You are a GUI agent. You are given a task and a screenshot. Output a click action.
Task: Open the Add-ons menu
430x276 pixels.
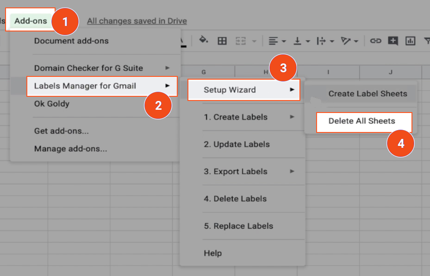pyautogui.click(x=31, y=21)
